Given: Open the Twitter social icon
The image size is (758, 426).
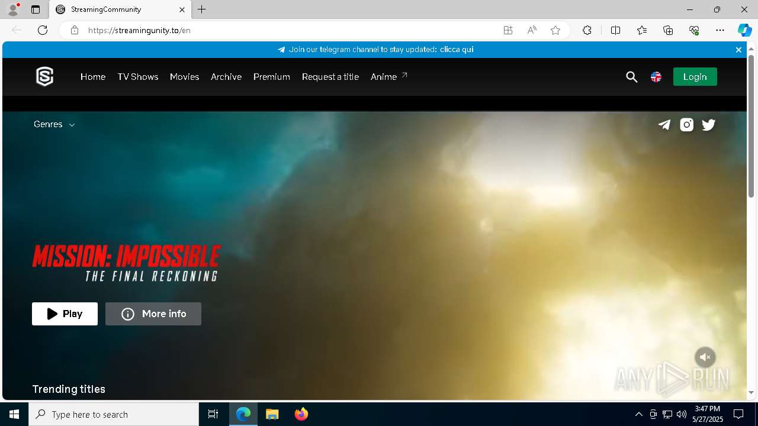Looking at the screenshot, I should (708, 124).
